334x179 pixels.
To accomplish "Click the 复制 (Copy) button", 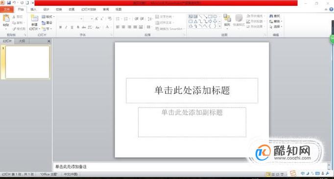I will click(18, 22).
